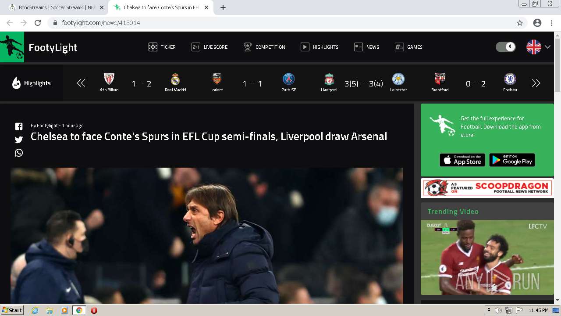Show next match scores arrow

[x=536, y=83]
